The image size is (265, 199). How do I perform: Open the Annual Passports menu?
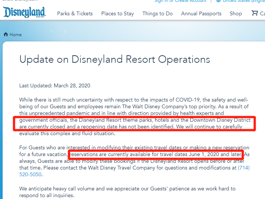pyautogui.click(x=201, y=13)
